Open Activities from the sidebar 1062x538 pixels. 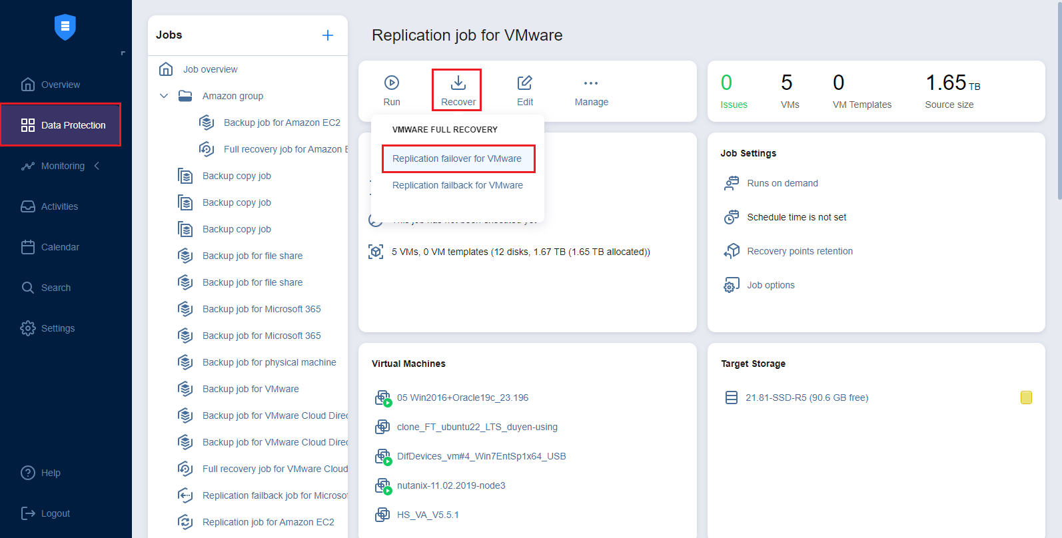(59, 206)
